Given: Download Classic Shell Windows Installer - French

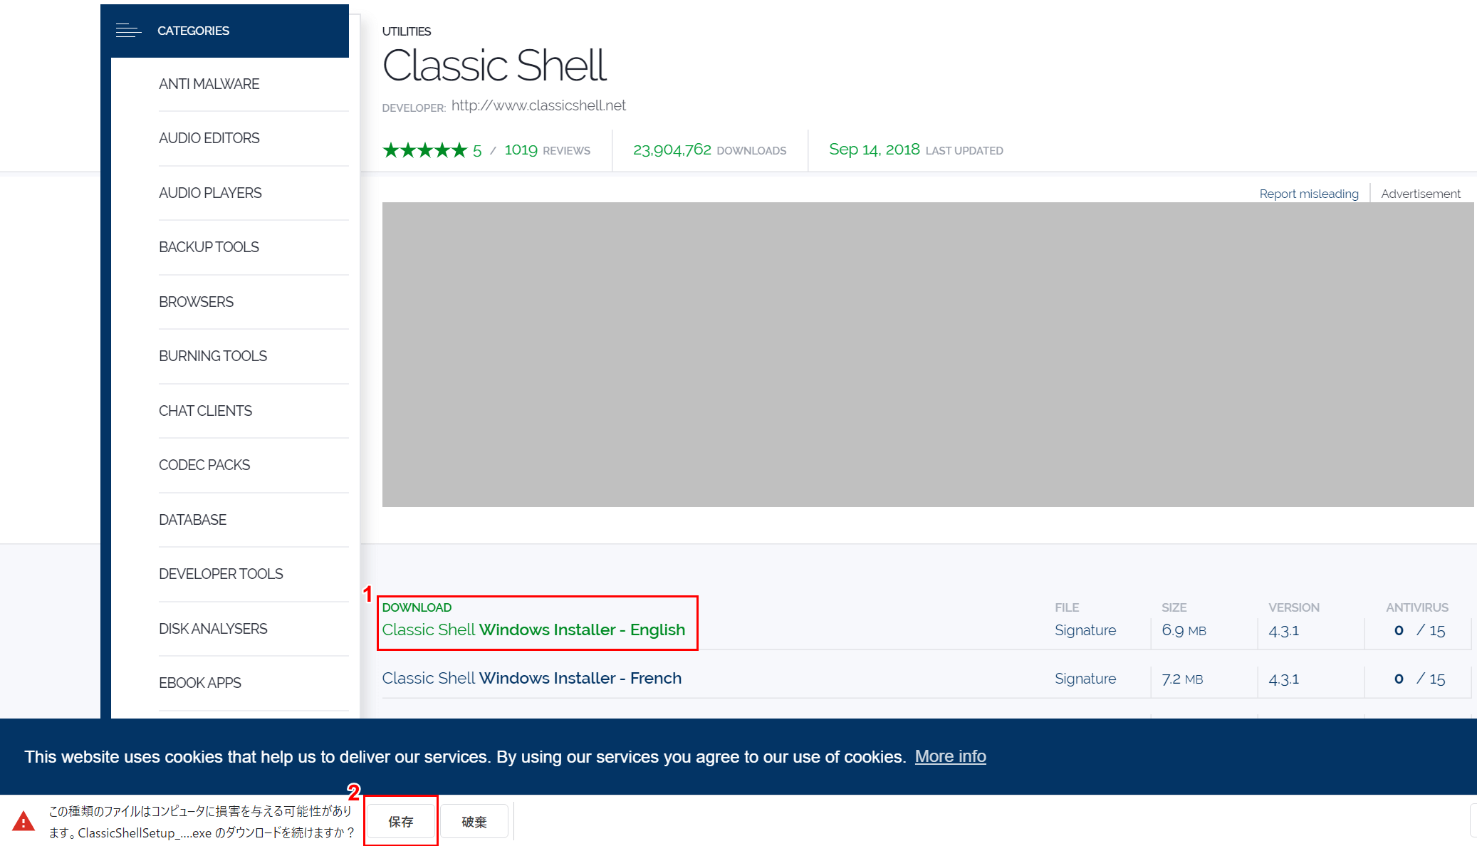Looking at the screenshot, I should tap(531, 678).
